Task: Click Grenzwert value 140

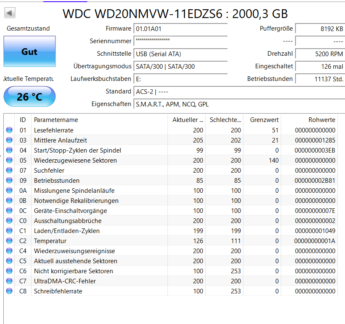Action: pyautogui.click(x=274, y=161)
